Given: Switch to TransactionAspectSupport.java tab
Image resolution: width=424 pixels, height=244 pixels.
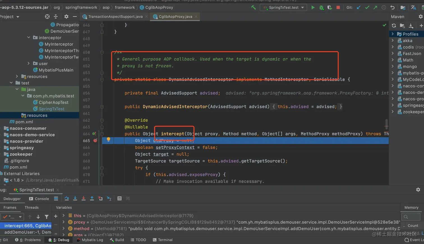Looking at the screenshot, I should coord(115,17).
